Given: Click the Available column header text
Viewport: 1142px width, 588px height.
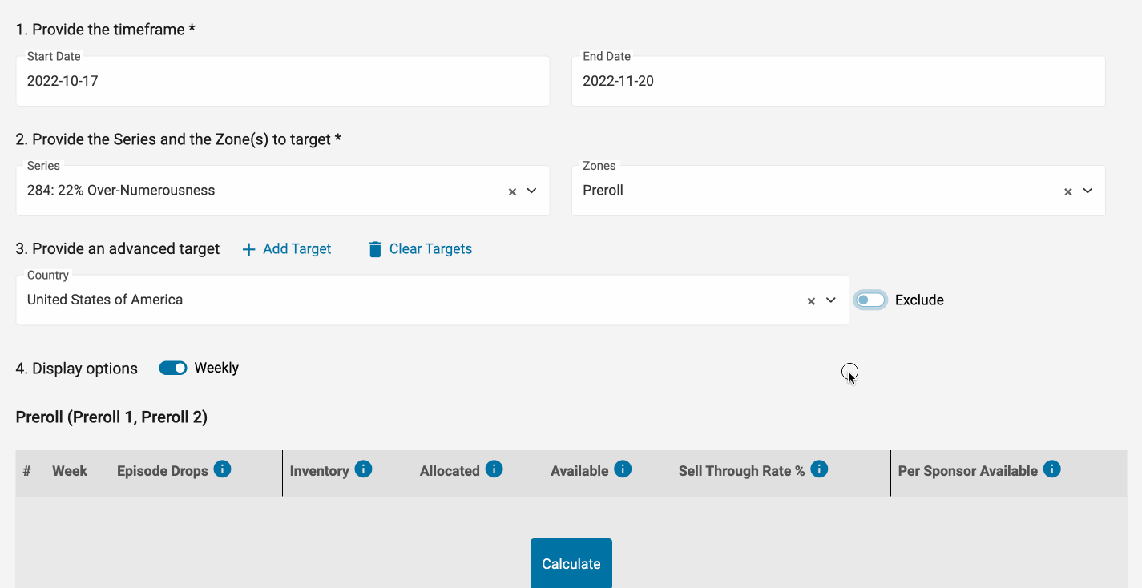Looking at the screenshot, I should (579, 471).
